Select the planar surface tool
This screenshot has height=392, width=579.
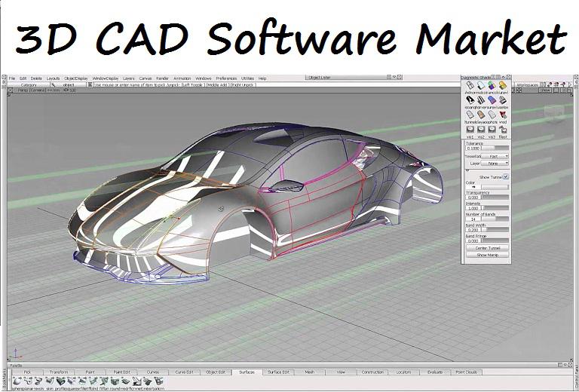[28, 381]
